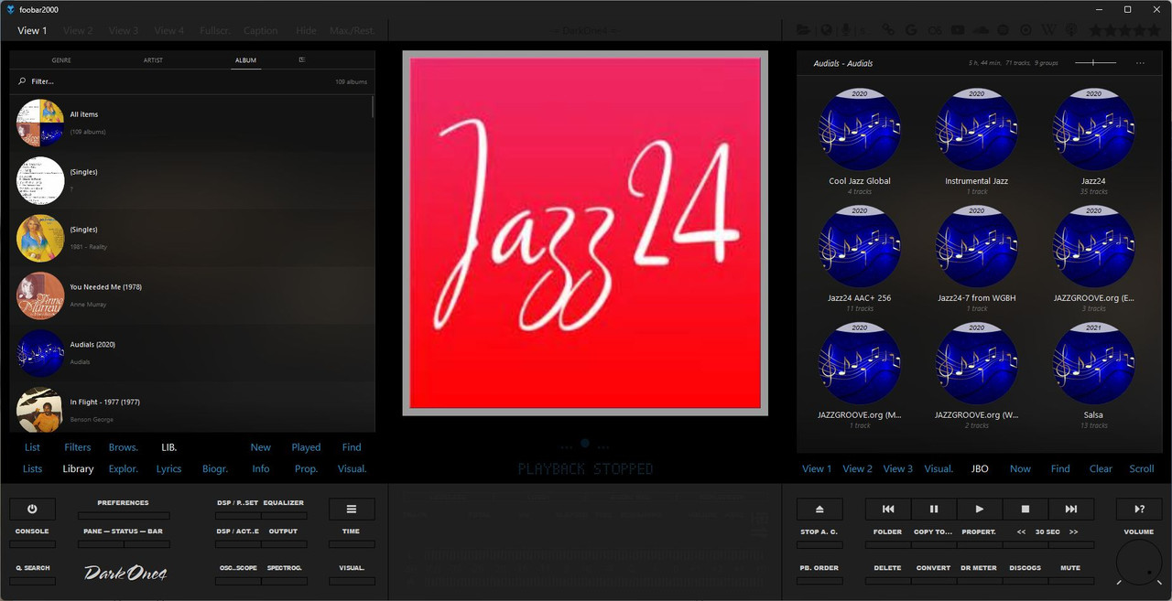Switch to the ARTIST tab
The width and height of the screenshot is (1172, 601).
tap(153, 60)
